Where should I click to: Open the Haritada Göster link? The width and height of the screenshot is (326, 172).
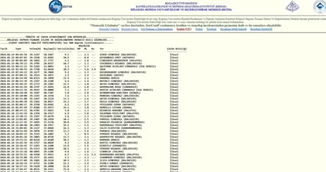click(130, 29)
